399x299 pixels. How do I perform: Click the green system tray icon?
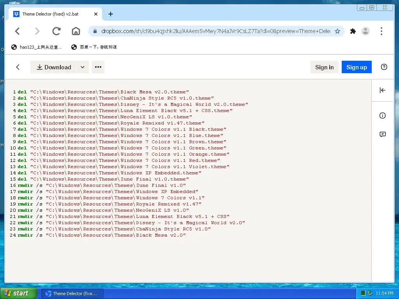[x=363, y=293]
